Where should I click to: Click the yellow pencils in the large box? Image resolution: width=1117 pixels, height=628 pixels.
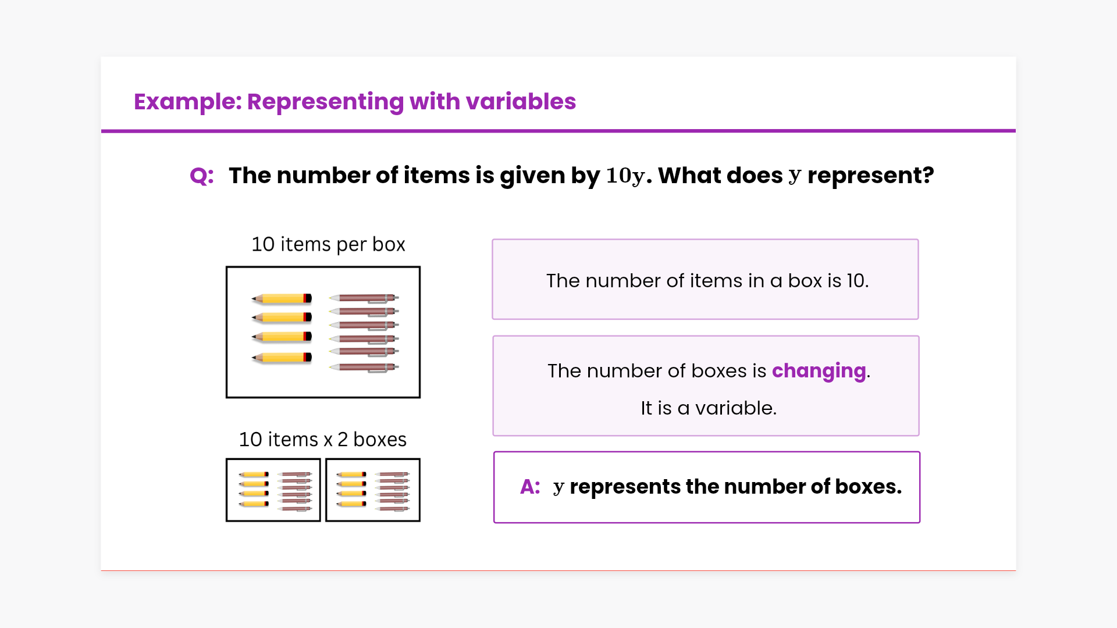click(x=282, y=327)
